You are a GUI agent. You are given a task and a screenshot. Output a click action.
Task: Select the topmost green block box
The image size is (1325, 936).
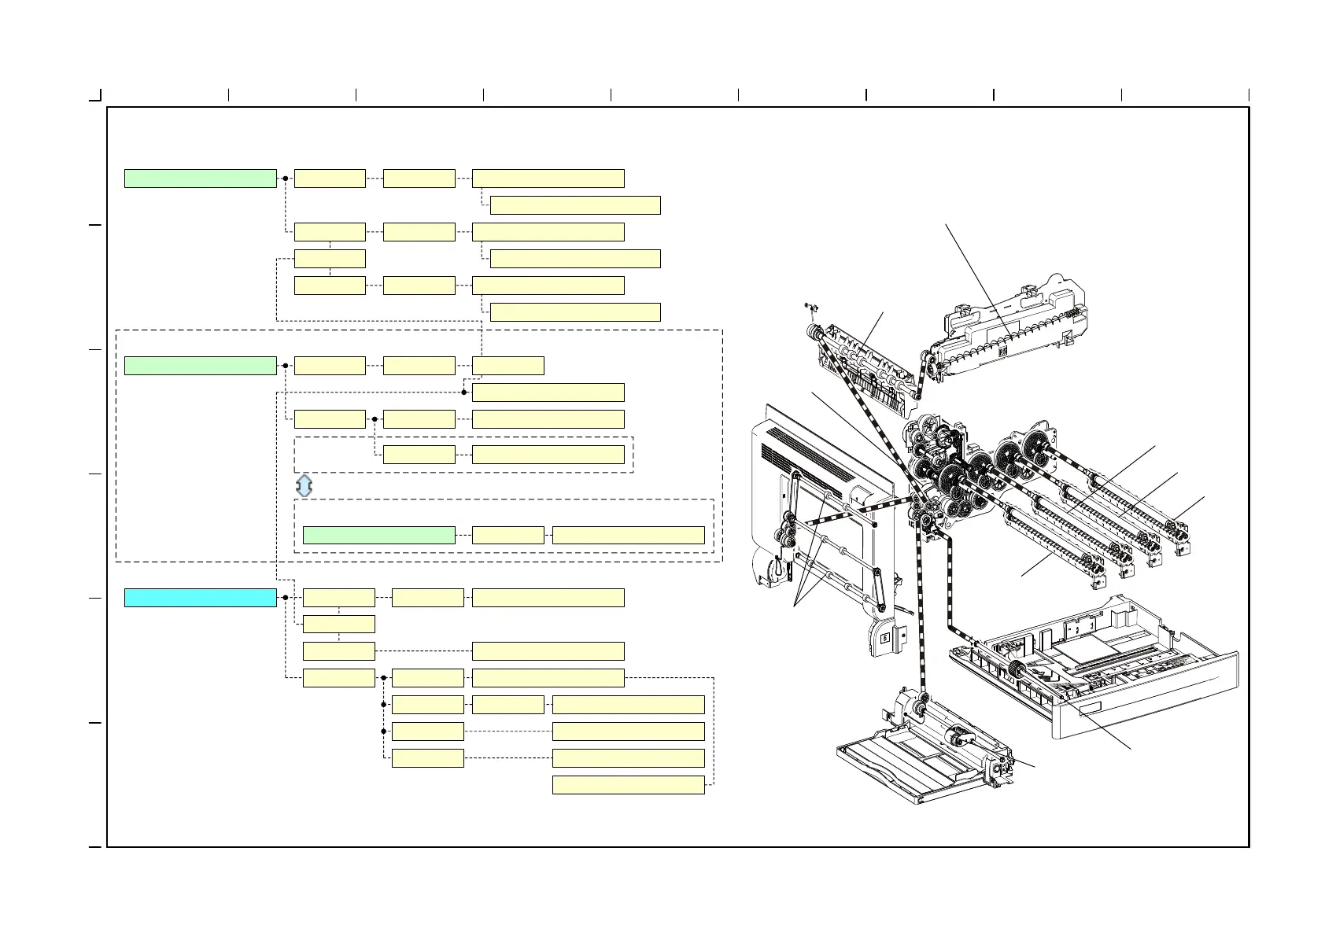(x=200, y=179)
